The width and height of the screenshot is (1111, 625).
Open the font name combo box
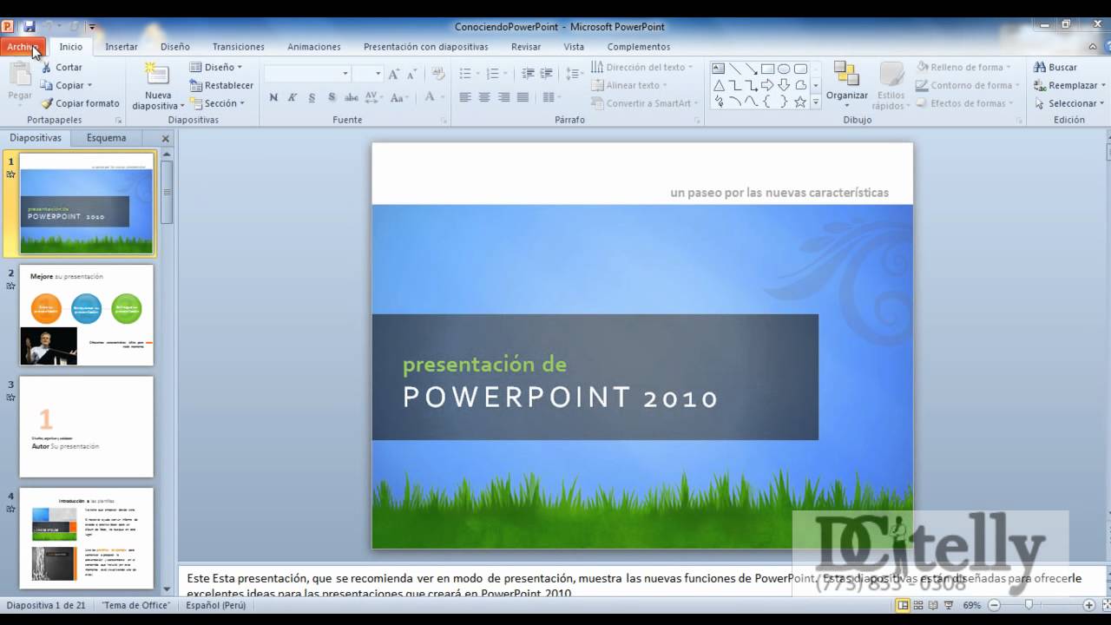[x=307, y=74]
